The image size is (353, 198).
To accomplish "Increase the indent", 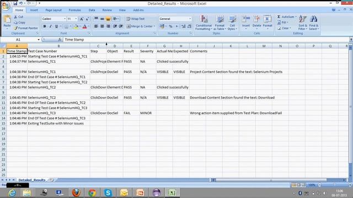I will point(121,26).
